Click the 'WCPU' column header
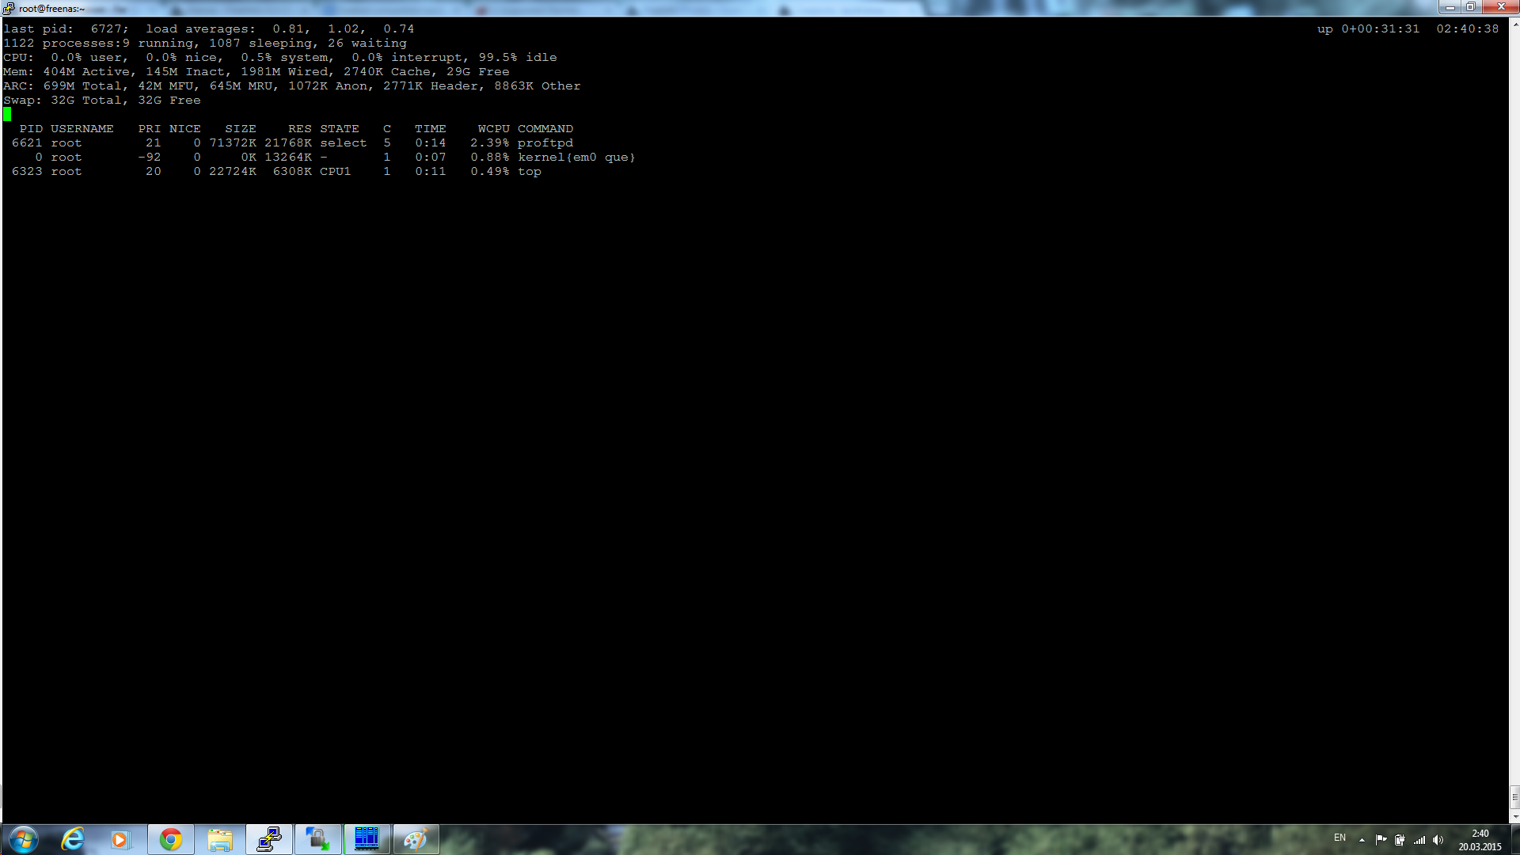This screenshot has height=855, width=1520. [x=493, y=129]
